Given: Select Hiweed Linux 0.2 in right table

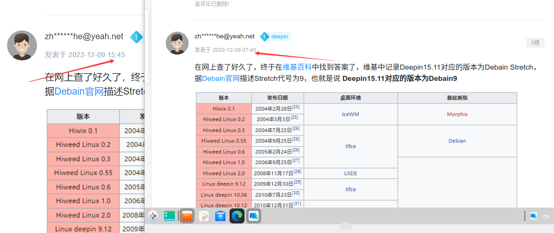Looking at the screenshot, I should [224, 120].
